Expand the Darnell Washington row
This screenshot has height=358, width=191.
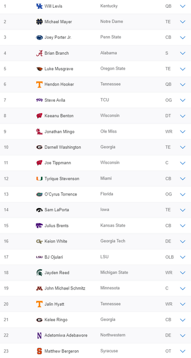(182, 147)
